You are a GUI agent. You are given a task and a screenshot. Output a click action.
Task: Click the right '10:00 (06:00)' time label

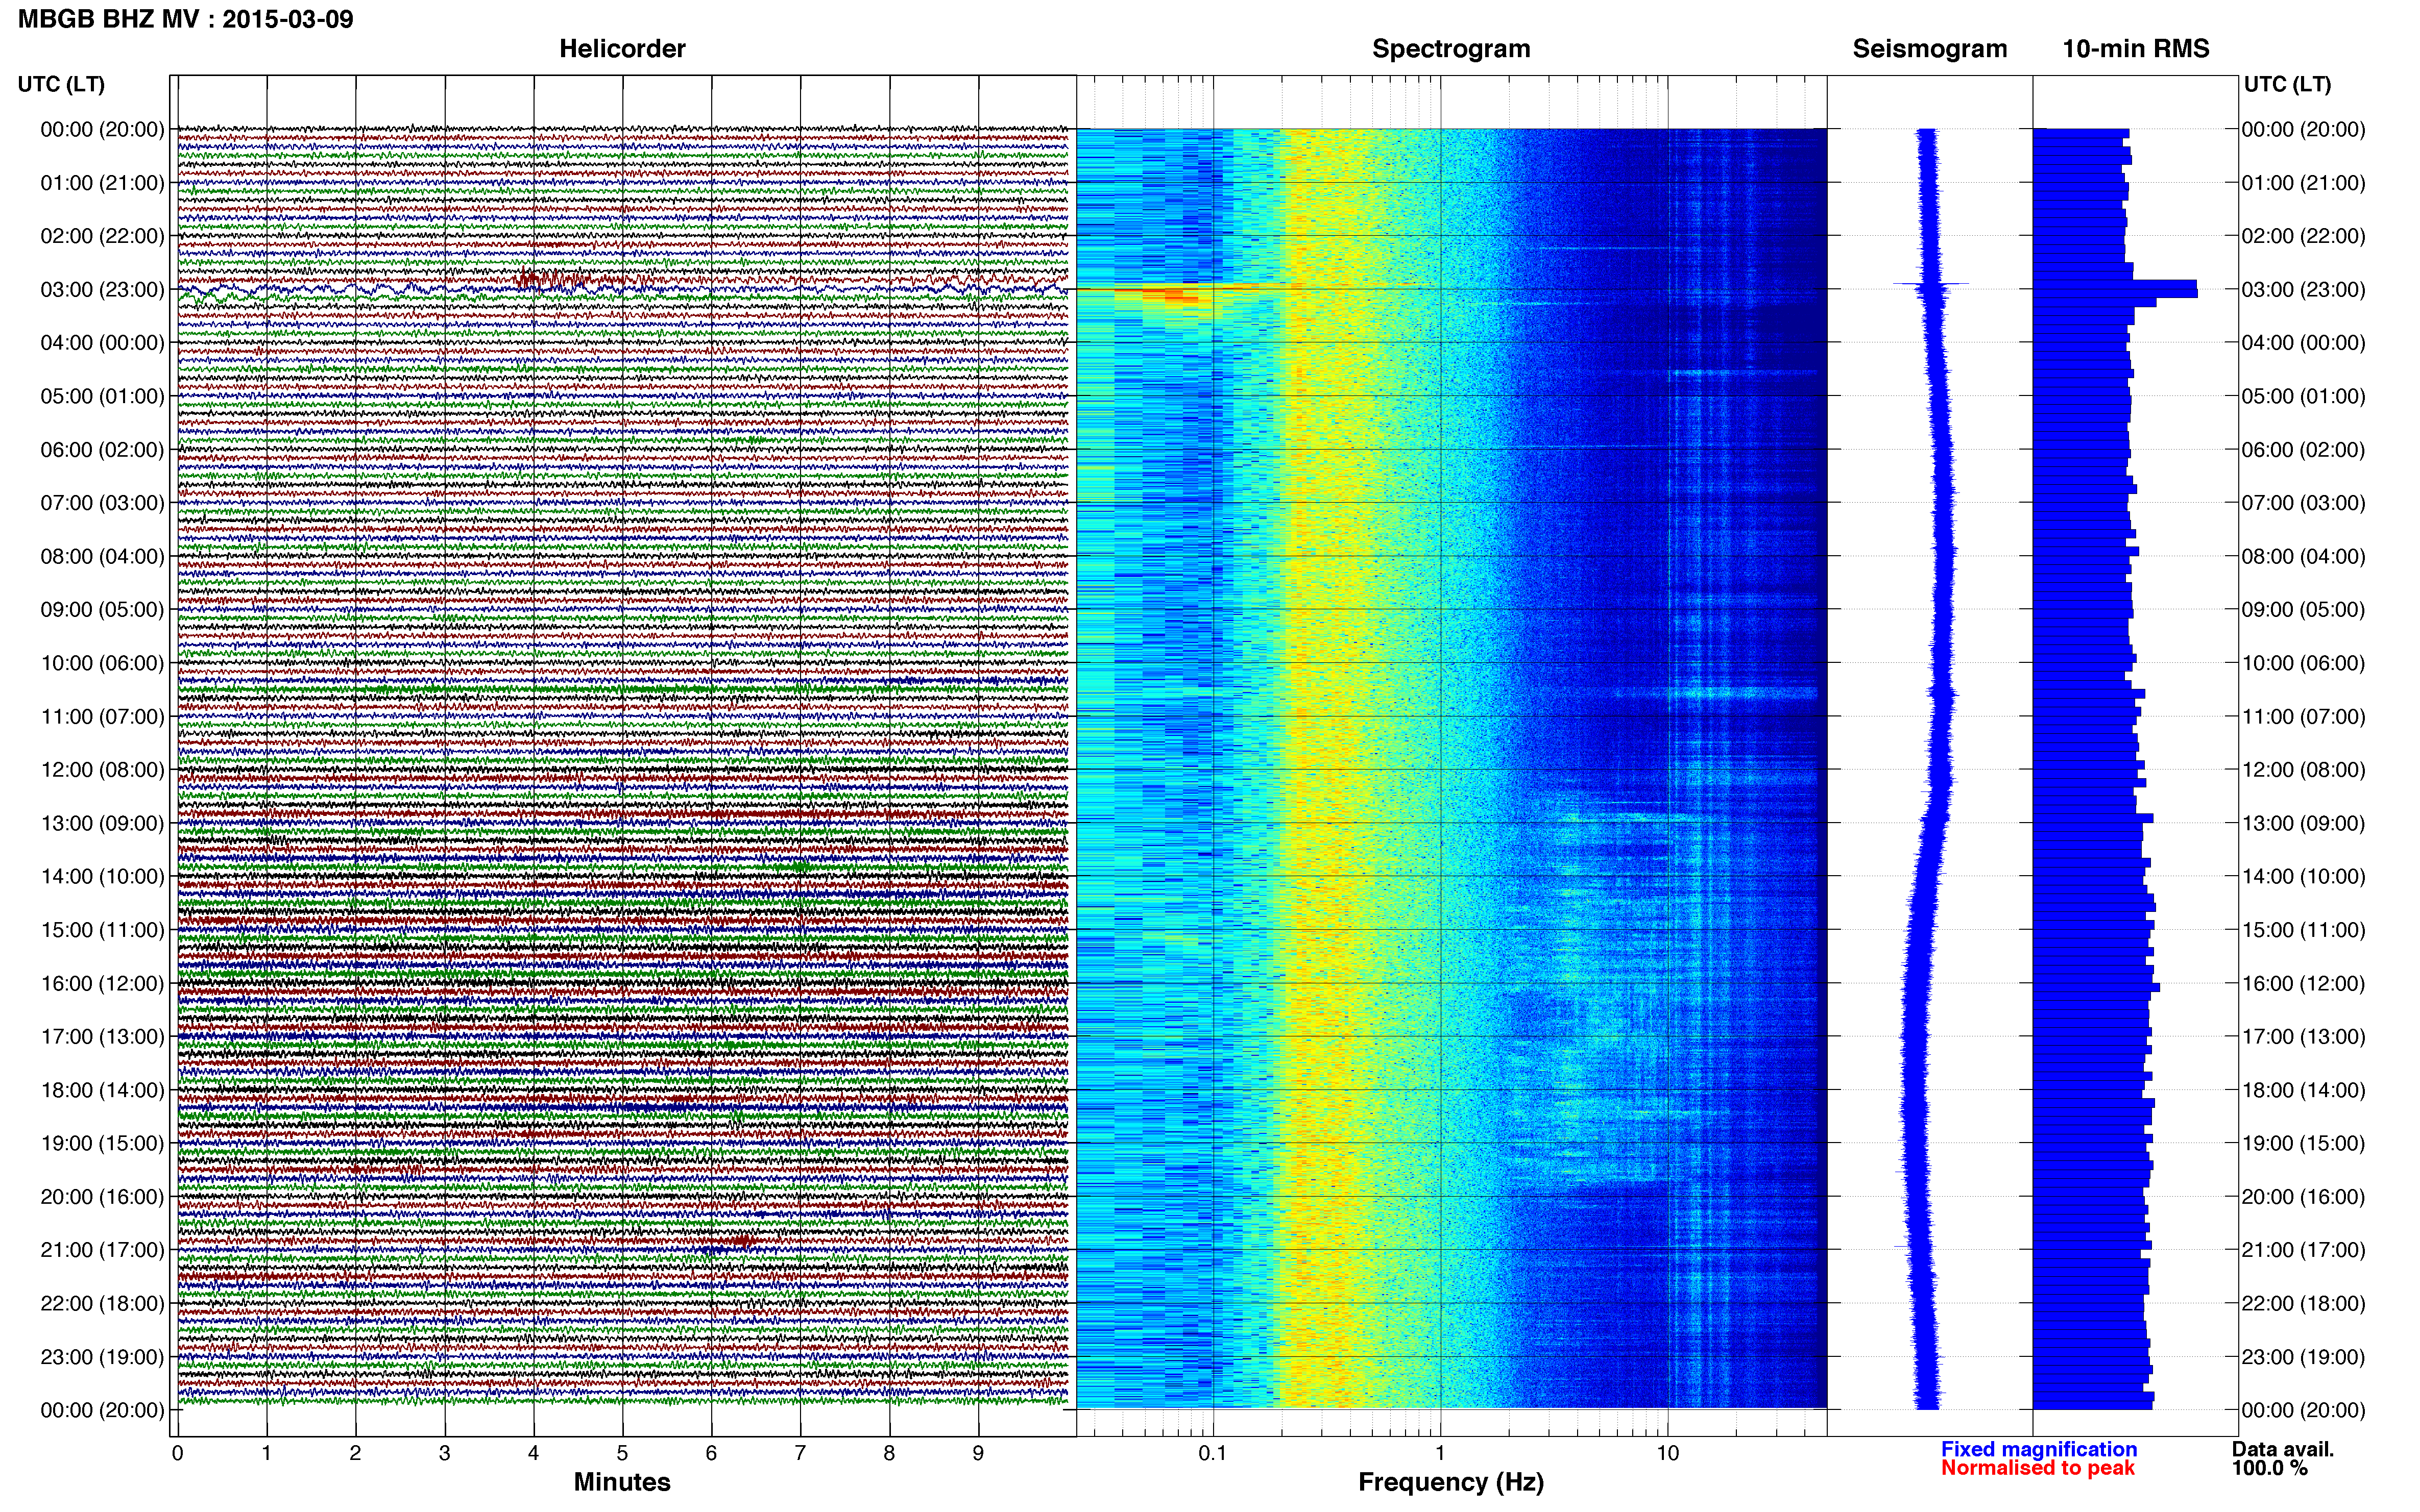(x=2303, y=663)
